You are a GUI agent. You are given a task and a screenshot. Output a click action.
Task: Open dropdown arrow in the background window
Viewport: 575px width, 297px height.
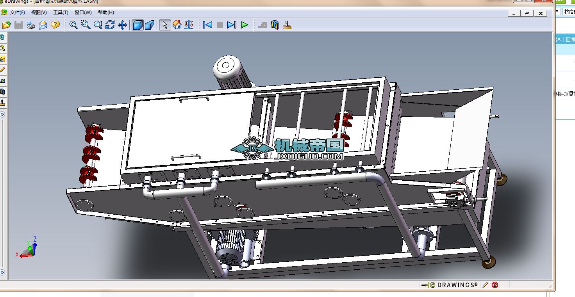[x=557, y=11]
